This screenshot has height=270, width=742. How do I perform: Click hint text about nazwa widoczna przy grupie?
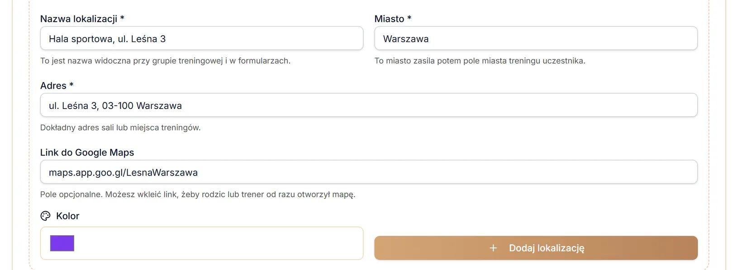pyautogui.click(x=165, y=61)
